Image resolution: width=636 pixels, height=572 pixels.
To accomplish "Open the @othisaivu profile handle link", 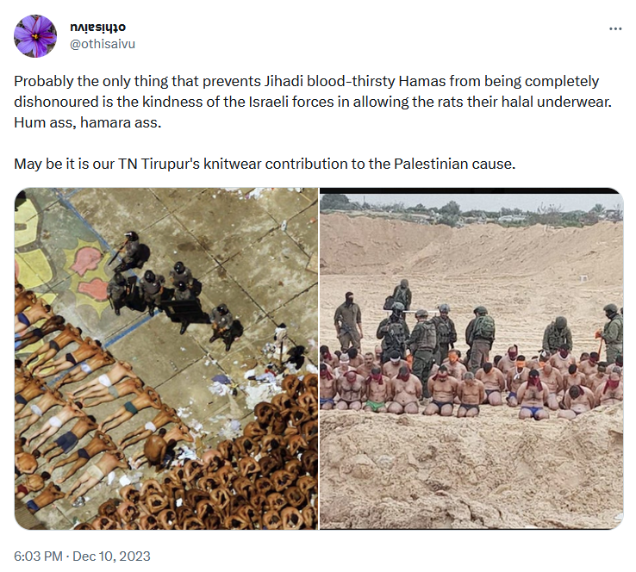I will tap(103, 44).
